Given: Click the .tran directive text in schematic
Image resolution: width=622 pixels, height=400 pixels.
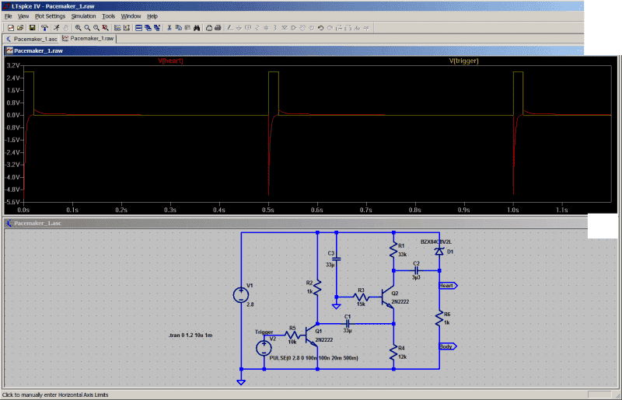Looking at the screenshot, I should pos(190,335).
